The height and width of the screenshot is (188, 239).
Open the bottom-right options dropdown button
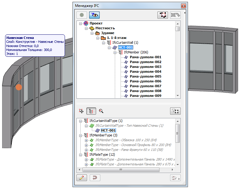(175, 178)
